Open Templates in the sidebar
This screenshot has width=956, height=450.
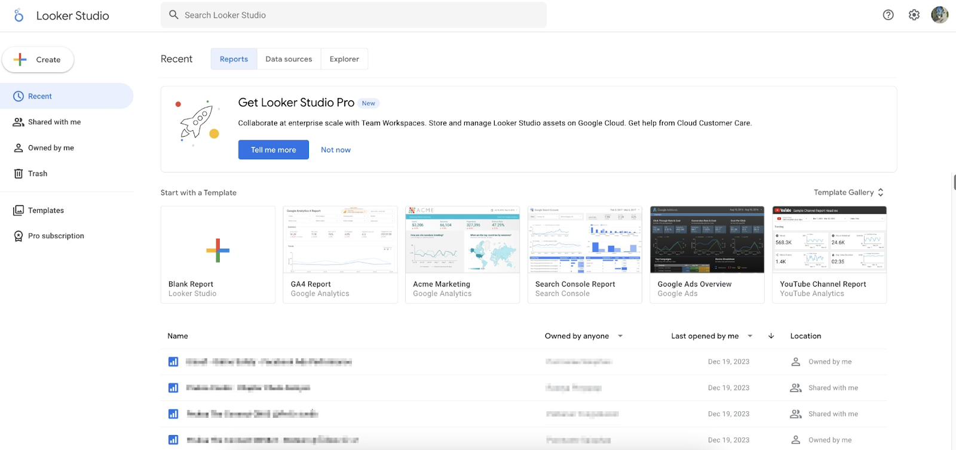point(66,210)
